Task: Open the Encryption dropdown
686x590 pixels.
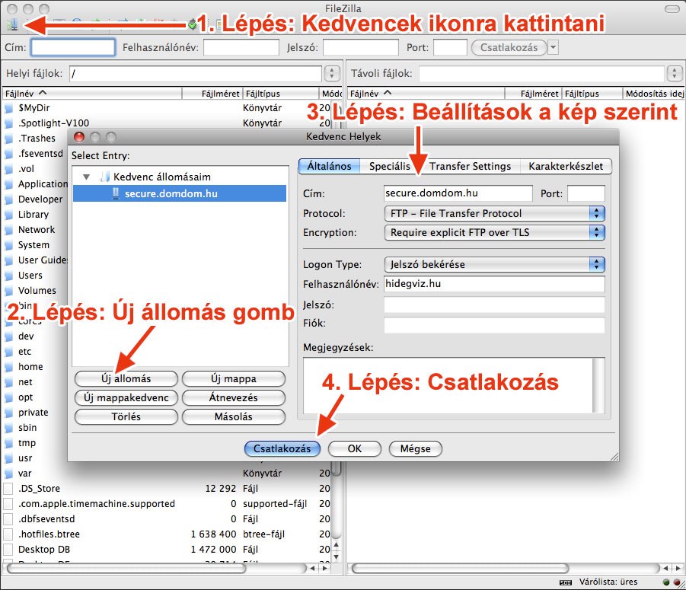Action: click(494, 233)
